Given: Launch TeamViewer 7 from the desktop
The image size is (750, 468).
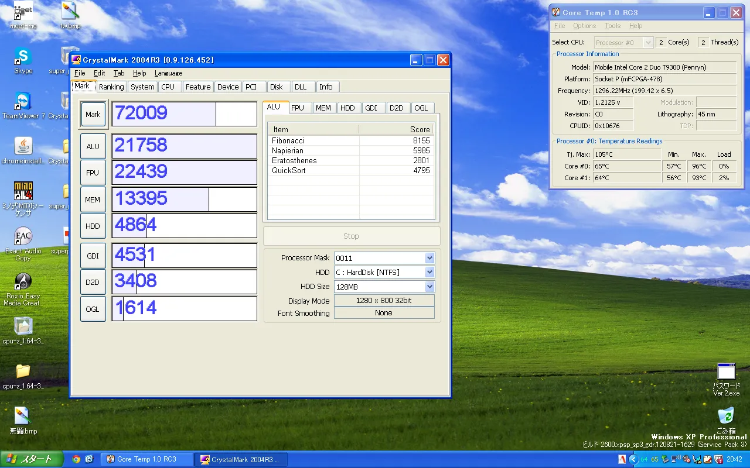Looking at the screenshot, I should (x=23, y=102).
